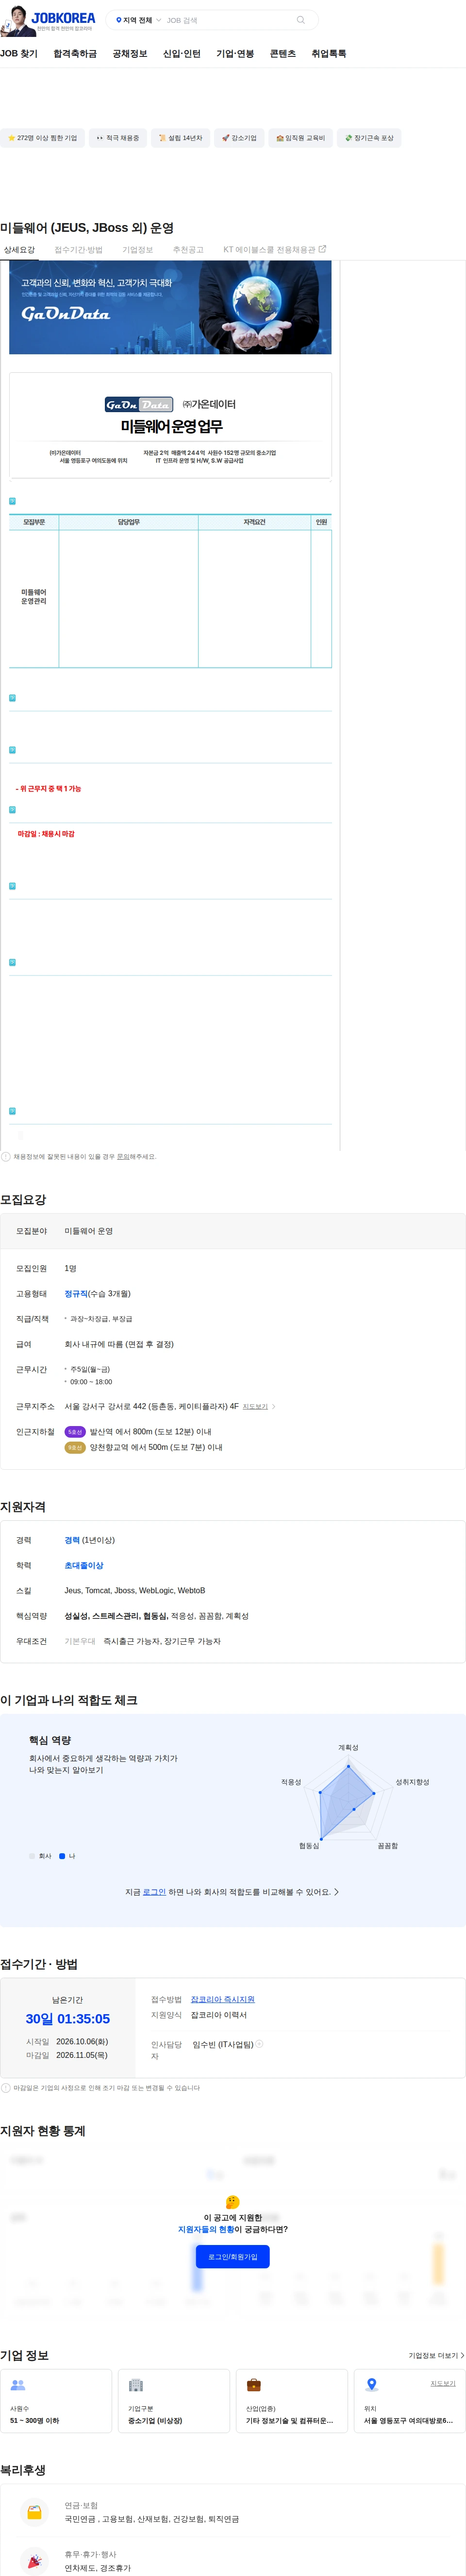Open the 신입·인턴 menu
466x2576 pixels.
pyautogui.click(x=182, y=54)
